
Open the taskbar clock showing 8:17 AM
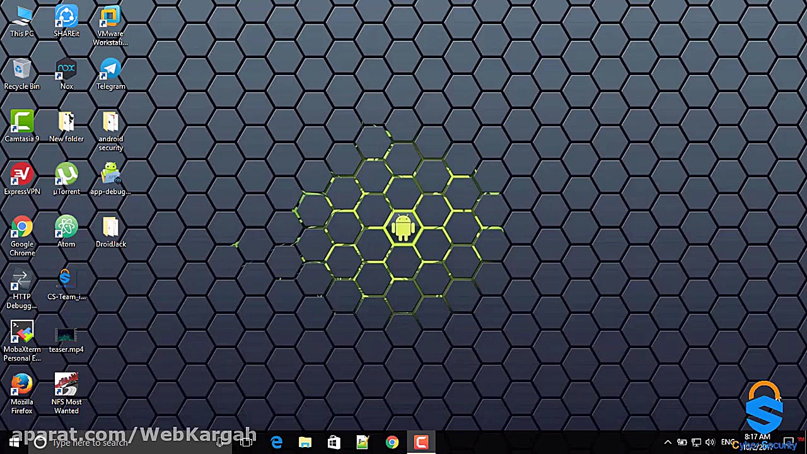[x=757, y=441]
